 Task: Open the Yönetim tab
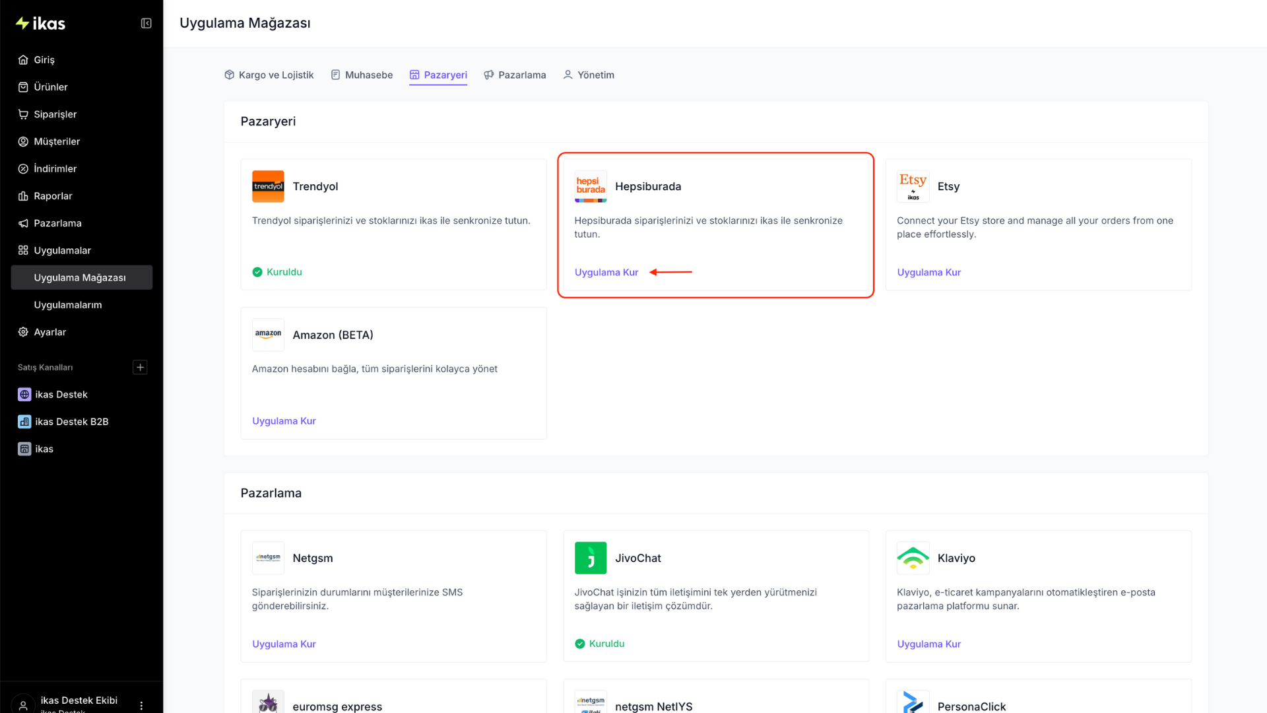589,75
